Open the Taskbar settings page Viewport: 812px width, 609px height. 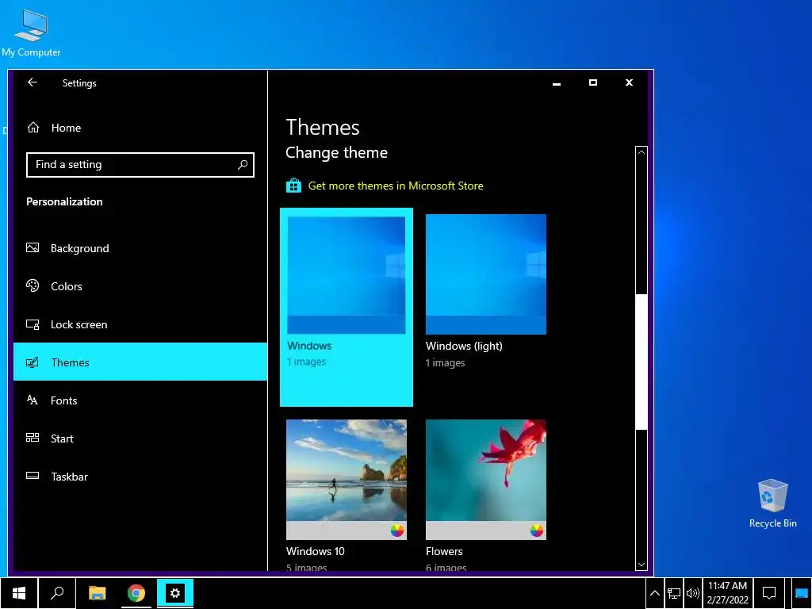pos(140,477)
